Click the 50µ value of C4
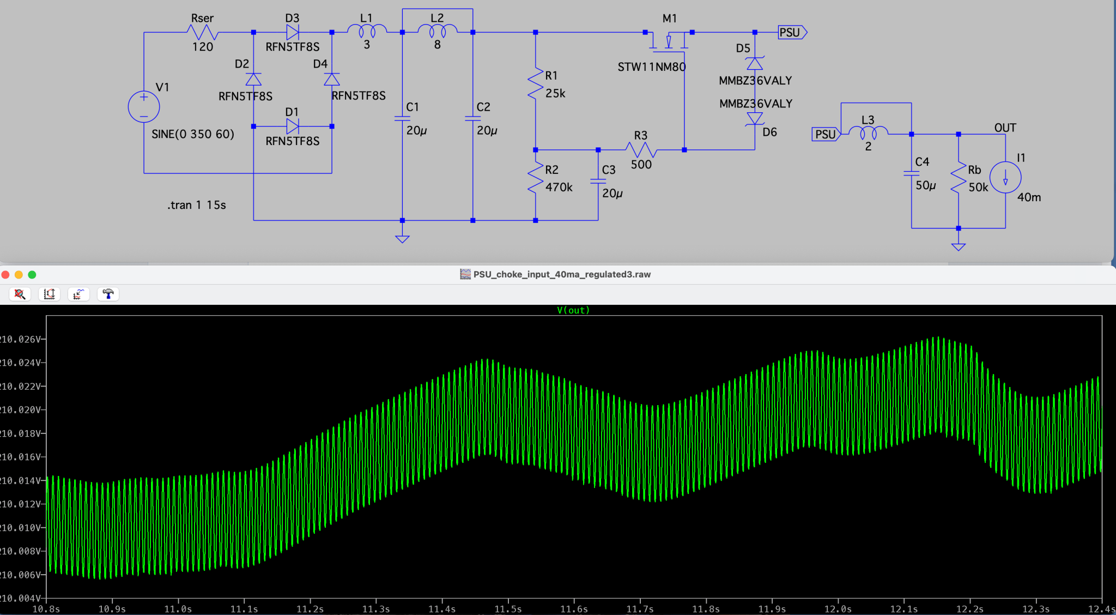Screen dimensions: 1116x615 pyautogui.click(x=925, y=185)
